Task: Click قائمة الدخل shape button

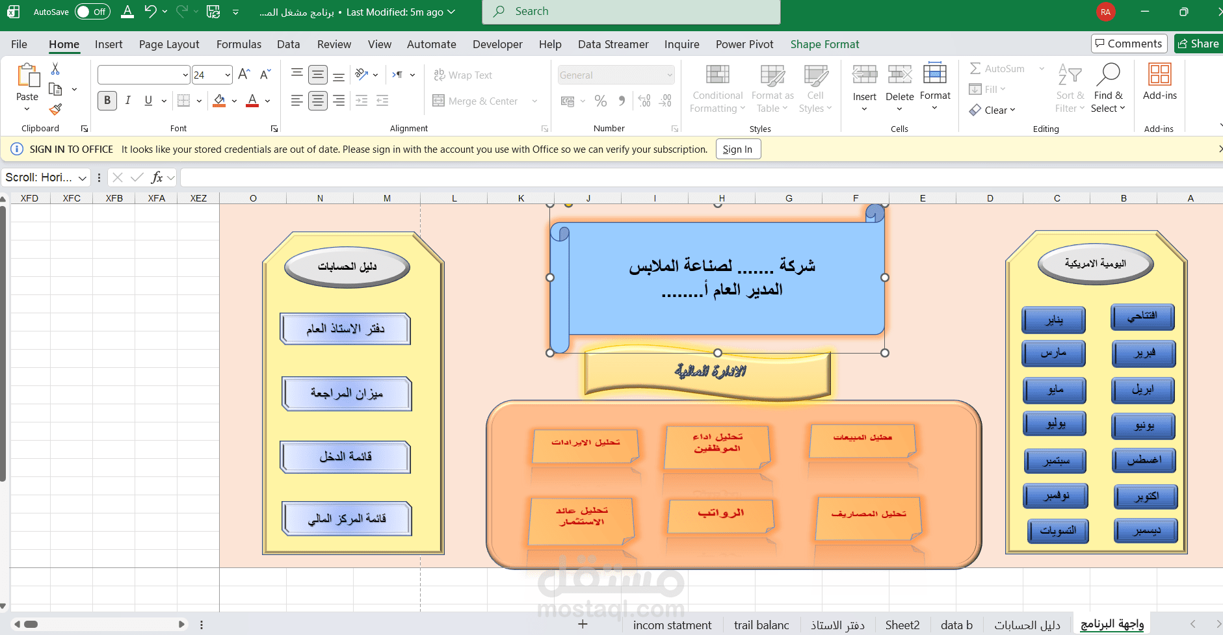Action: coord(345,457)
